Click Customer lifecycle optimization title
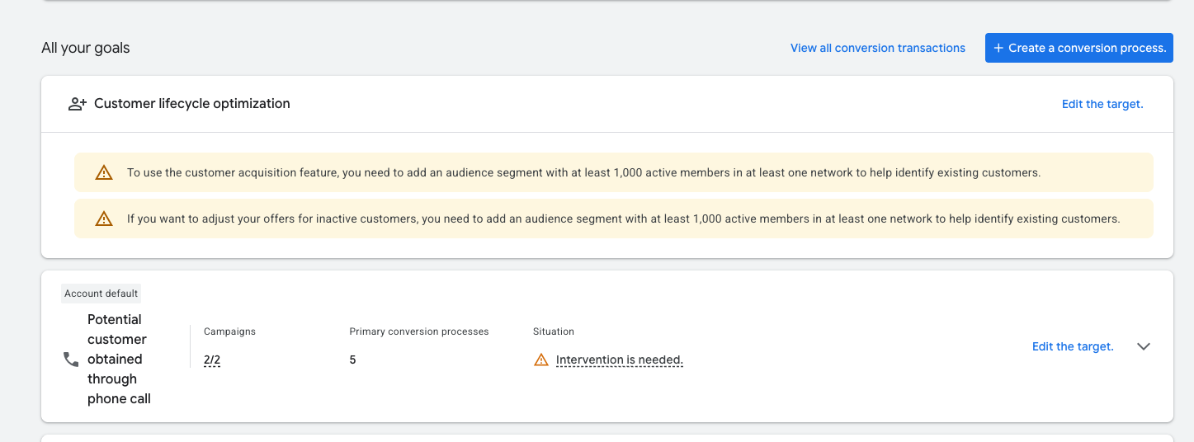This screenshot has width=1194, height=442. tap(192, 104)
